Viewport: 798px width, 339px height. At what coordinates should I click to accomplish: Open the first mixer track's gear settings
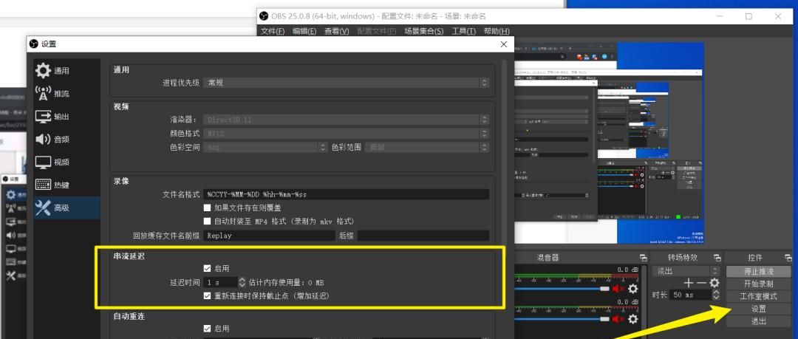click(x=632, y=289)
